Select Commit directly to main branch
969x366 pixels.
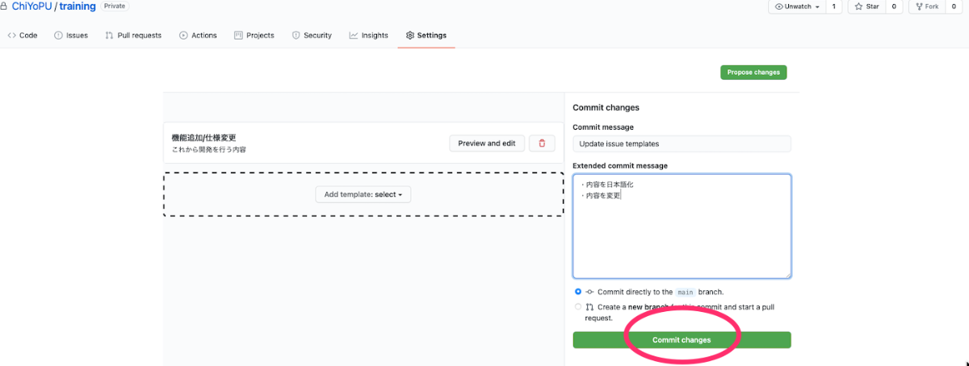[578, 292]
